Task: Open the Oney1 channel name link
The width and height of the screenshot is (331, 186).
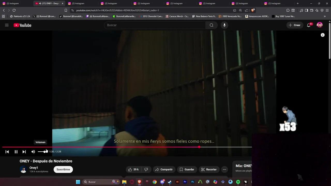Action: [x=34, y=168]
